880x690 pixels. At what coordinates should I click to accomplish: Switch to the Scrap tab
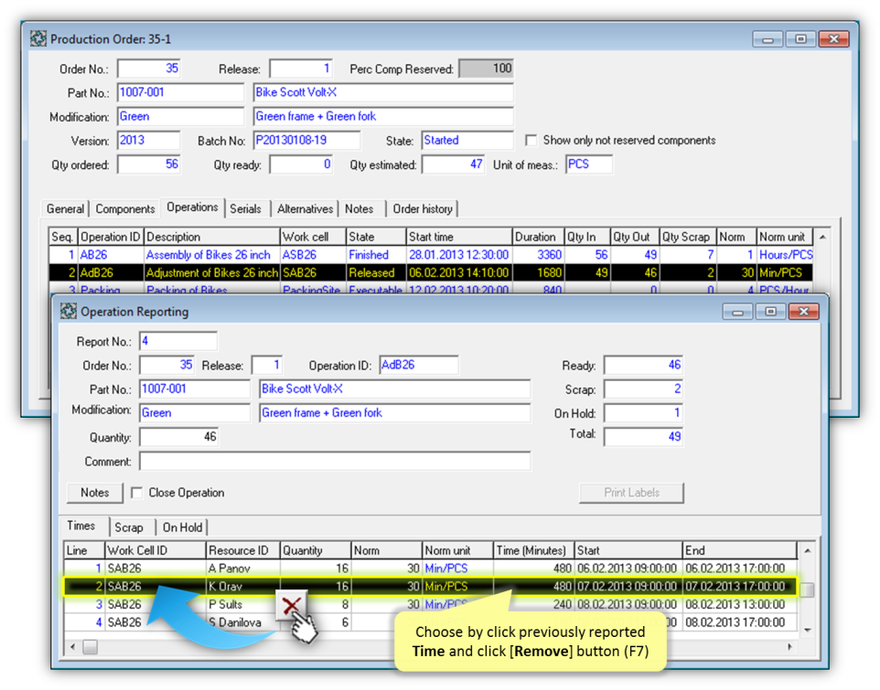128,527
